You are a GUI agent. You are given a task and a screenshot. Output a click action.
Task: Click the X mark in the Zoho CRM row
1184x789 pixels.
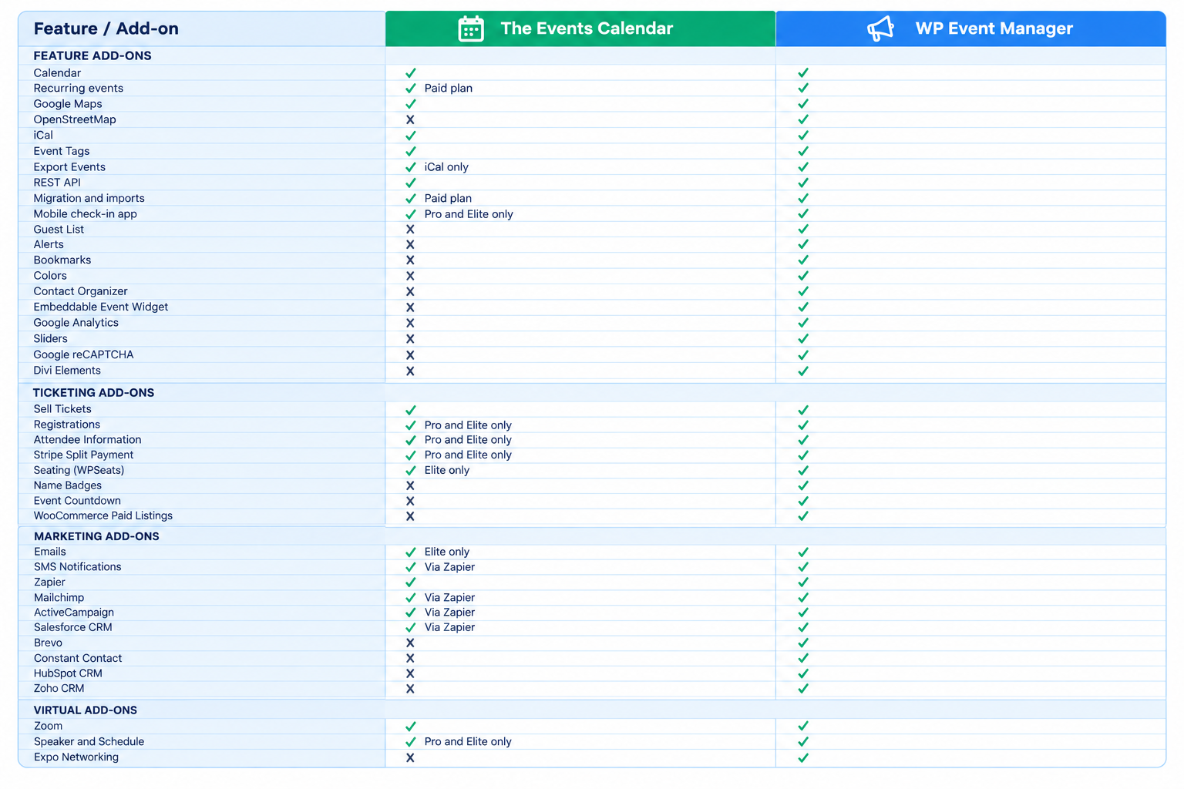coord(410,689)
